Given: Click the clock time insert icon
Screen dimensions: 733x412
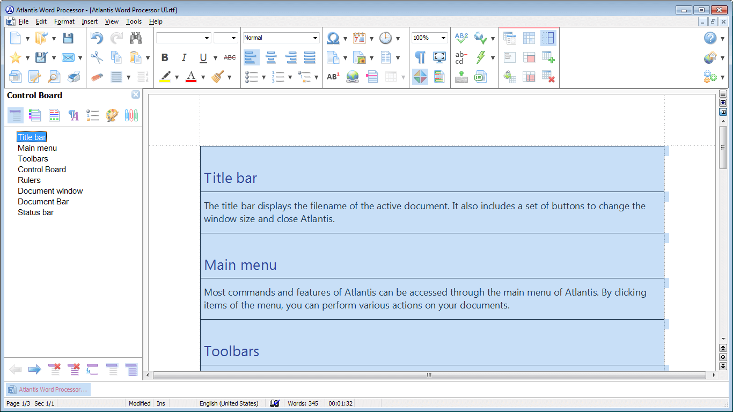Looking at the screenshot, I should pyautogui.click(x=386, y=38).
